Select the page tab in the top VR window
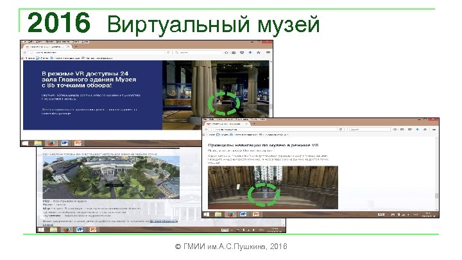 click(47, 47)
